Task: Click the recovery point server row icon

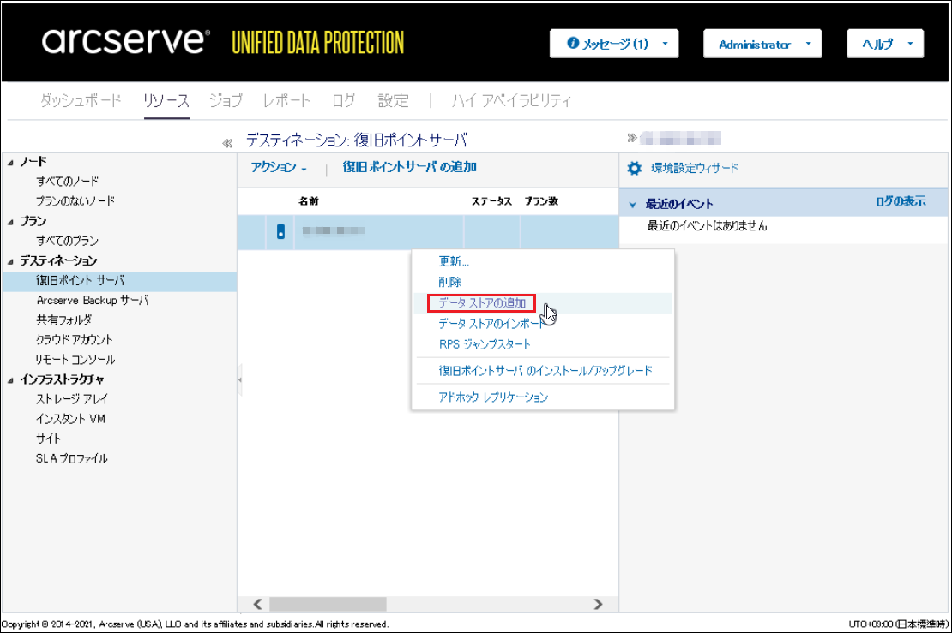Action: pyautogui.click(x=280, y=231)
